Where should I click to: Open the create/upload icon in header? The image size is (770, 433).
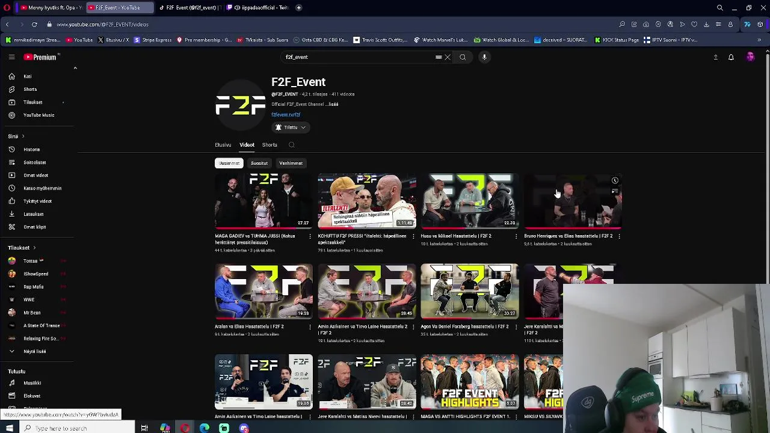click(x=715, y=57)
